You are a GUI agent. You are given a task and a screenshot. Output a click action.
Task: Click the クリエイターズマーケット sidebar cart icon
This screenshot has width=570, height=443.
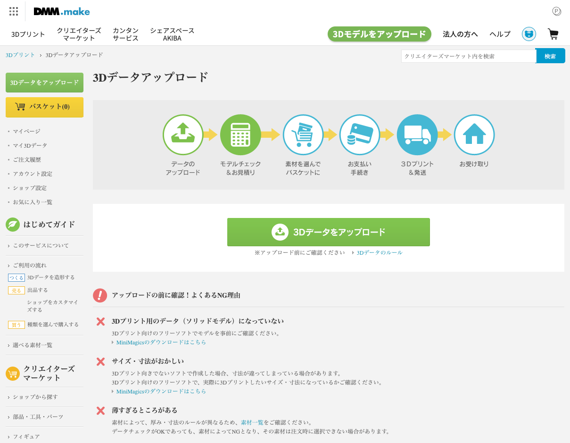[x=13, y=374]
